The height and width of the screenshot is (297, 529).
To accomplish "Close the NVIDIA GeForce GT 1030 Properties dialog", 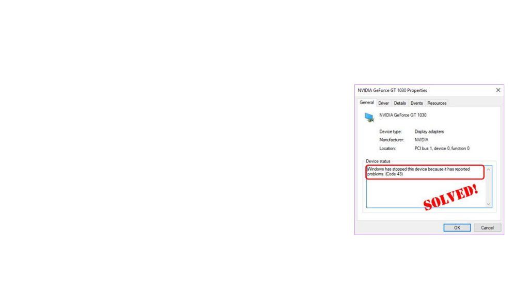I will [498, 90].
